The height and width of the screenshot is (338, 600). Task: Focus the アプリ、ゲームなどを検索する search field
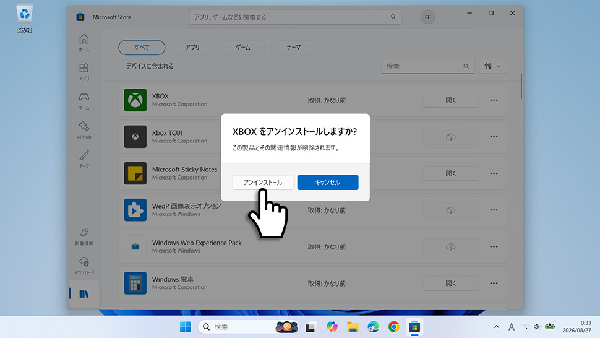coord(296,17)
